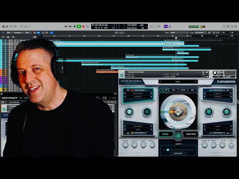Open the Mixer icon in control bar

tap(25, 26)
